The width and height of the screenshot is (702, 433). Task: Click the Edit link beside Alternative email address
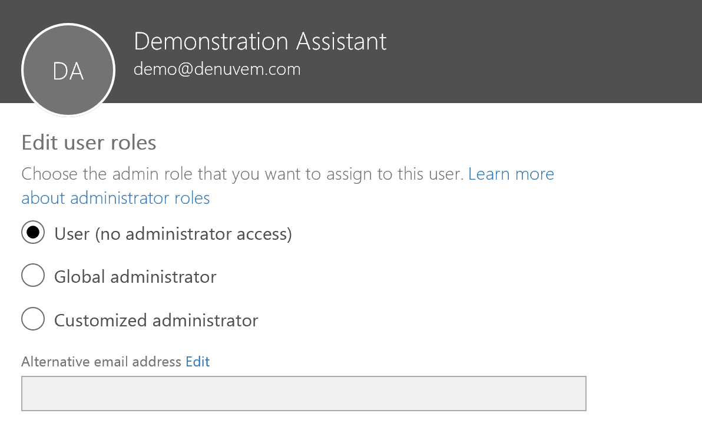pyautogui.click(x=197, y=362)
